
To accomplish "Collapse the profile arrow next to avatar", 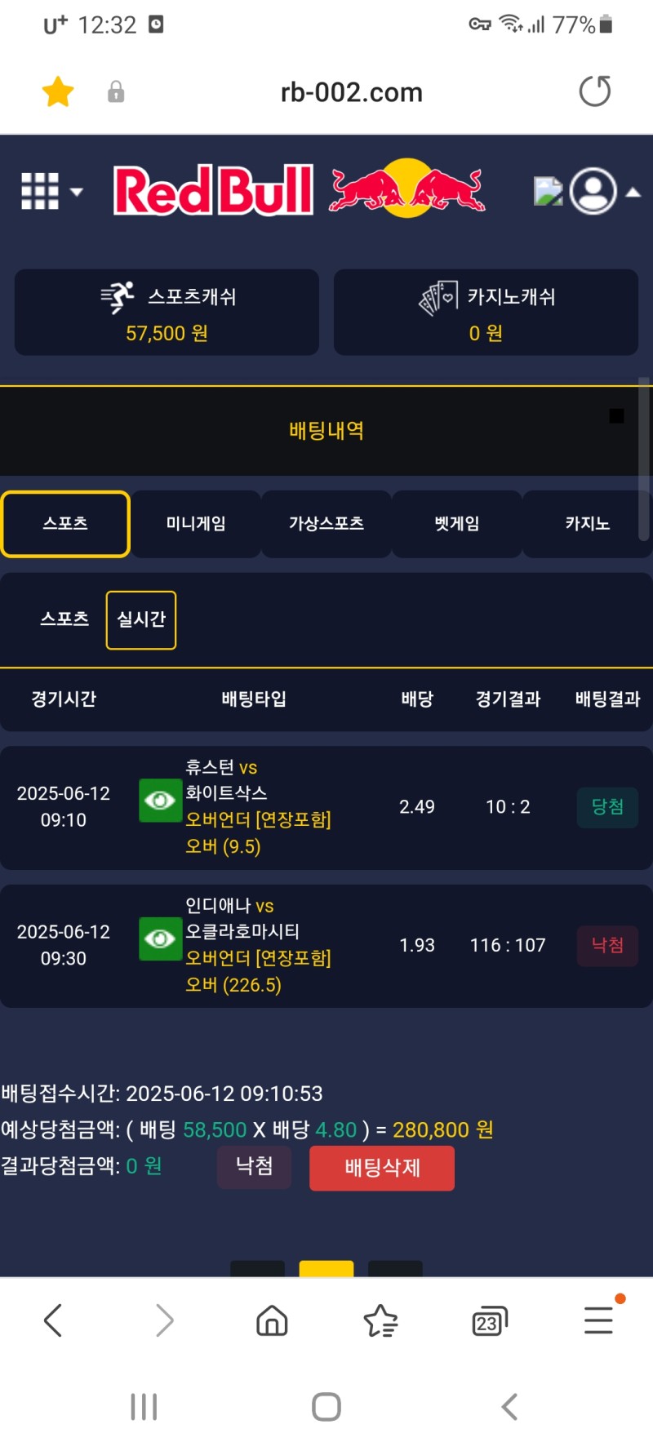I will pyautogui.click(x=633, y=193).
